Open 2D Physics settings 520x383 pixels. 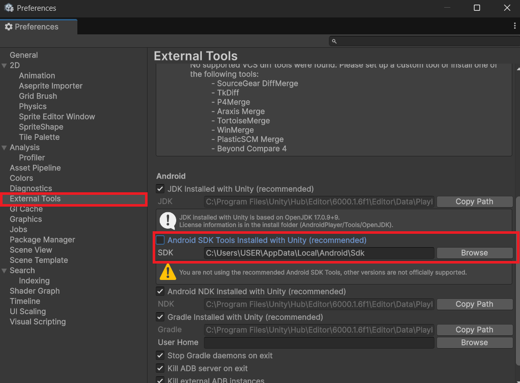click(x=32, y=107)
